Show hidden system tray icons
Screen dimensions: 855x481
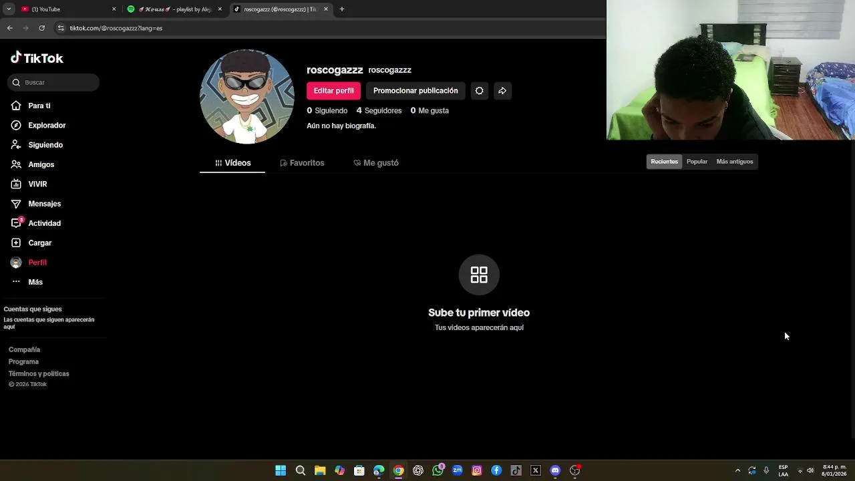[x=737, y=470]
